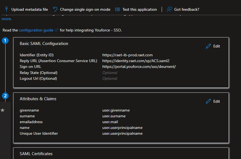Select Change single sign-on mode

(85, 9)
